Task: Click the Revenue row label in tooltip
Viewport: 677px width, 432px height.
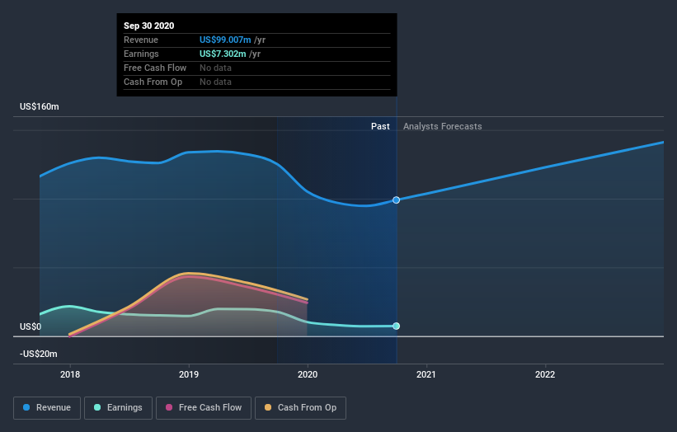Action: coord(141,40)
